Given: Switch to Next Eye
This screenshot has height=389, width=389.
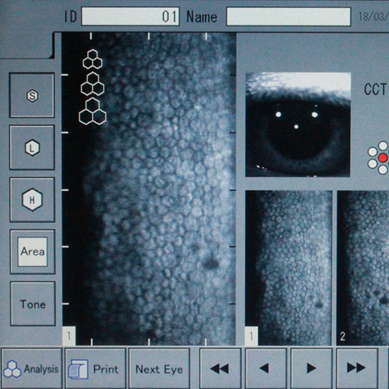Looking at the screenshot, I should point(159,368).
